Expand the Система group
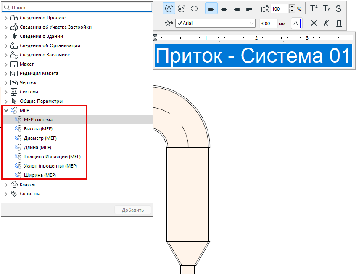Screen dimensions: 356x274 pos(6,92)
